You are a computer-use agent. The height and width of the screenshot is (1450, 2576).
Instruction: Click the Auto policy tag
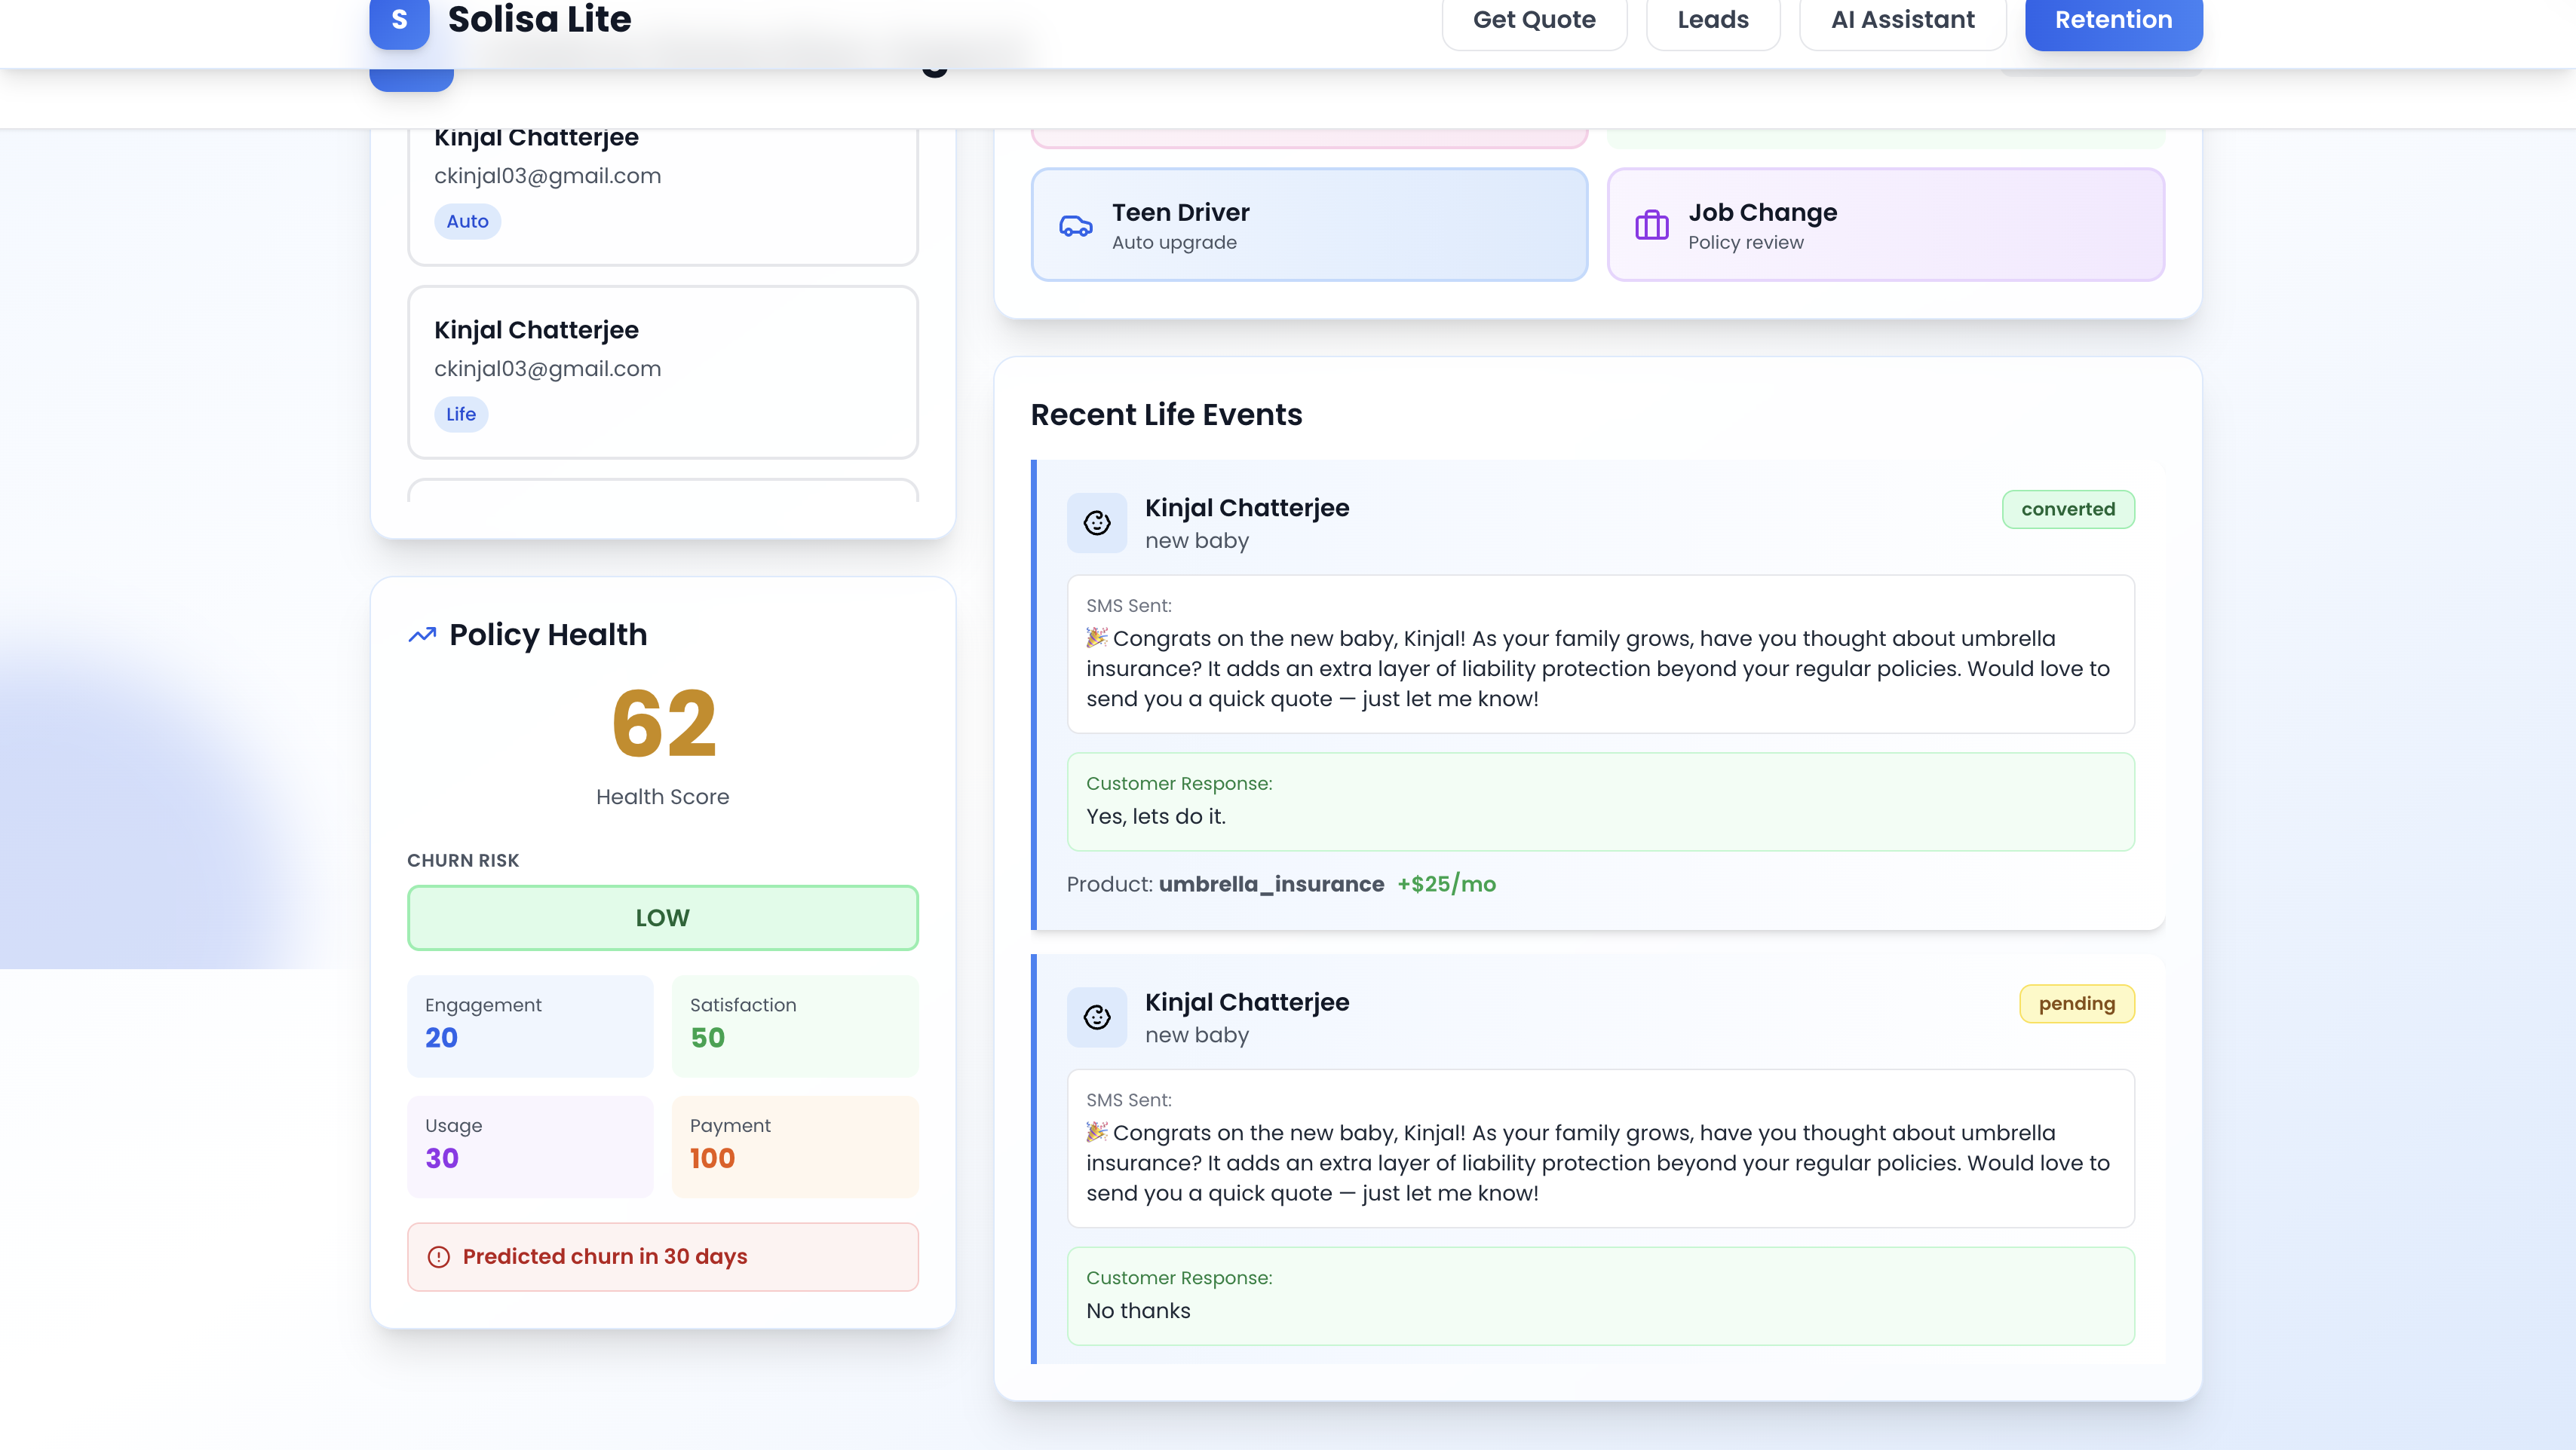click(467, 222)
